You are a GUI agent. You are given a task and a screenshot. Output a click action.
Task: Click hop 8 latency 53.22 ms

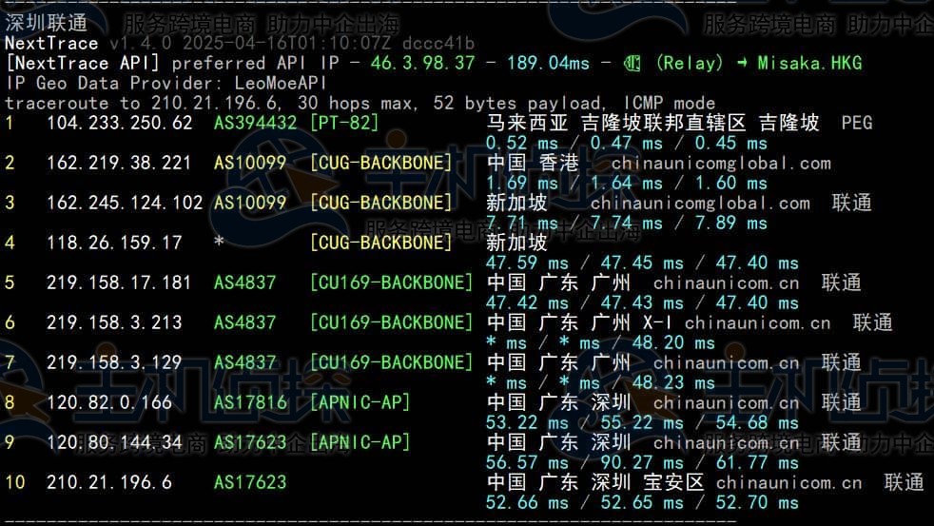point(527,423)
